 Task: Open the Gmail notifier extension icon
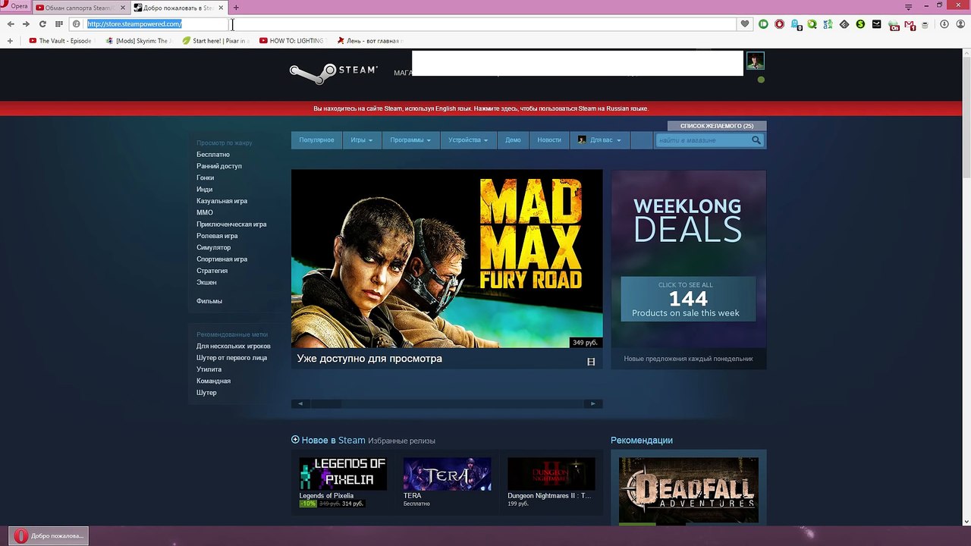click(910, 24)
